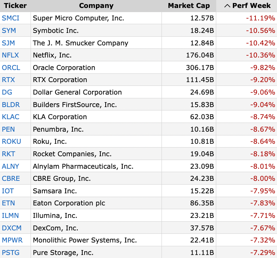Screen dimensions: 277x258
Task: Select the DG ticker link
Action: click(7, 92)
